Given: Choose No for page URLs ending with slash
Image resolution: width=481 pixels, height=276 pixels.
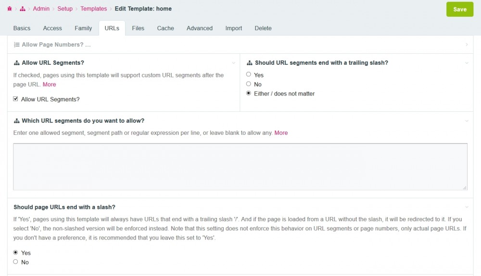Looking at the screenshot, I should click(x=16, y=262).
